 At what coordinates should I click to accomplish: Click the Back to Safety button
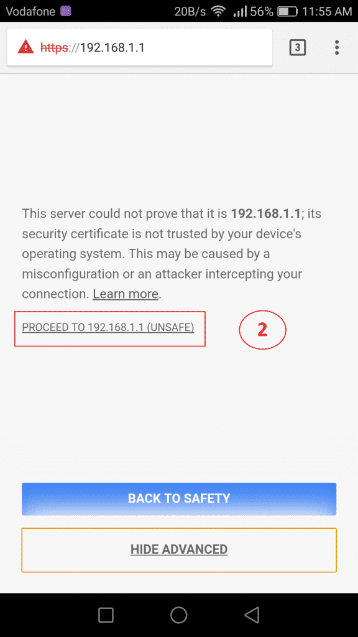tap(179, 498)
